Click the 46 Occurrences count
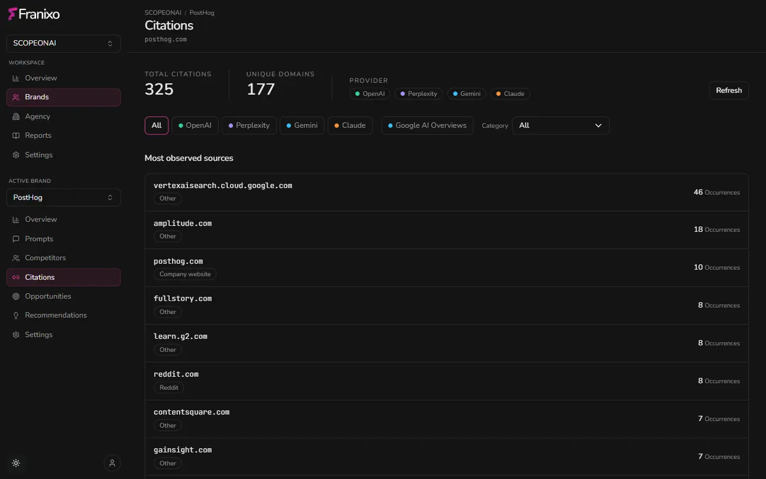766x479 pixels. [716, 192]
